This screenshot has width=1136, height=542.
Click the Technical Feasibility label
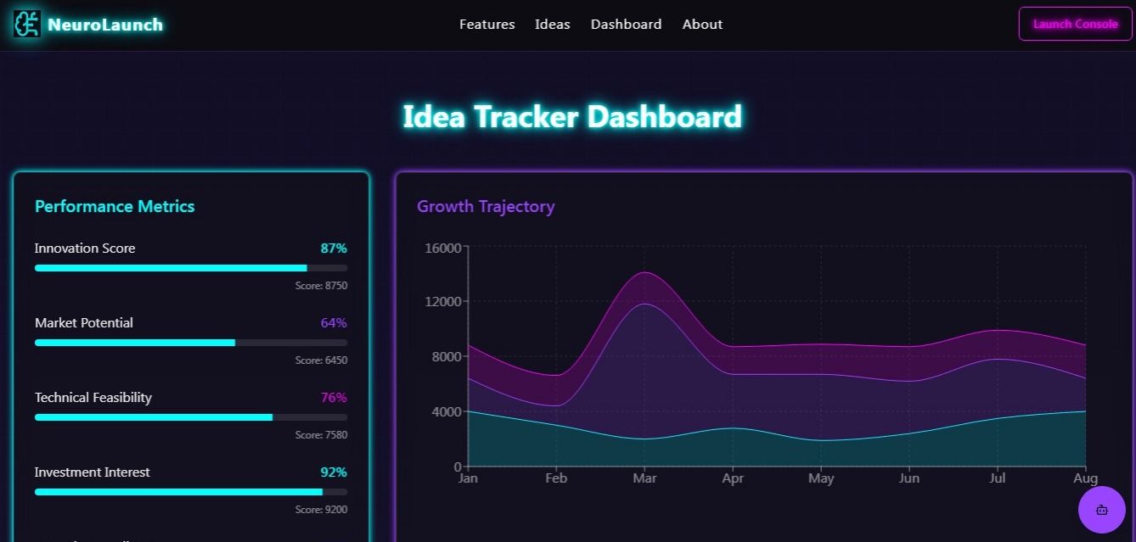93,398
